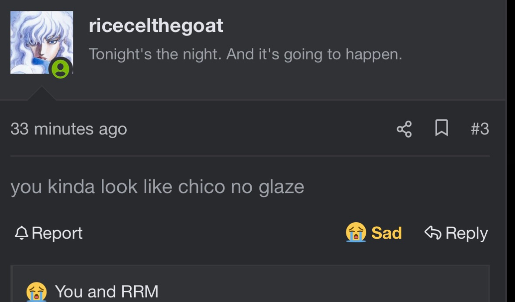515x302 pixels.
Task: Open the ricecelthegoat username profile
Action: pos(156,26)
